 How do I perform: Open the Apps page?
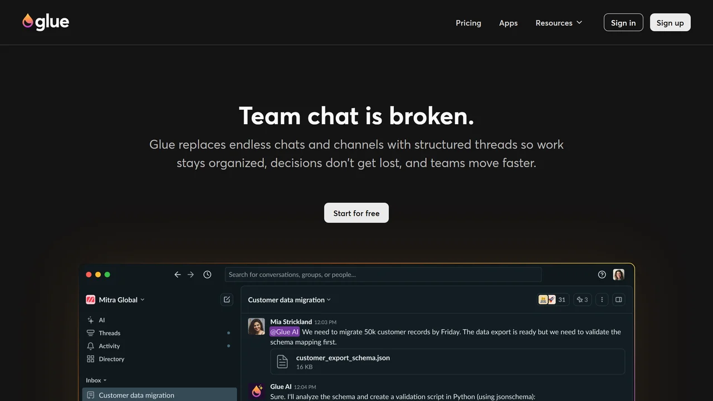509,23
